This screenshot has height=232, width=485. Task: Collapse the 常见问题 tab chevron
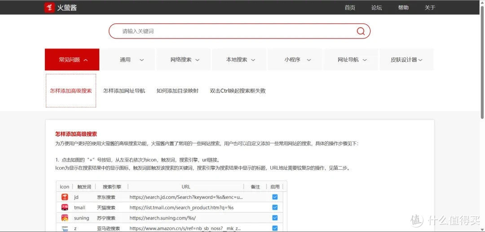pyautogui.click(x=86, y=60)
